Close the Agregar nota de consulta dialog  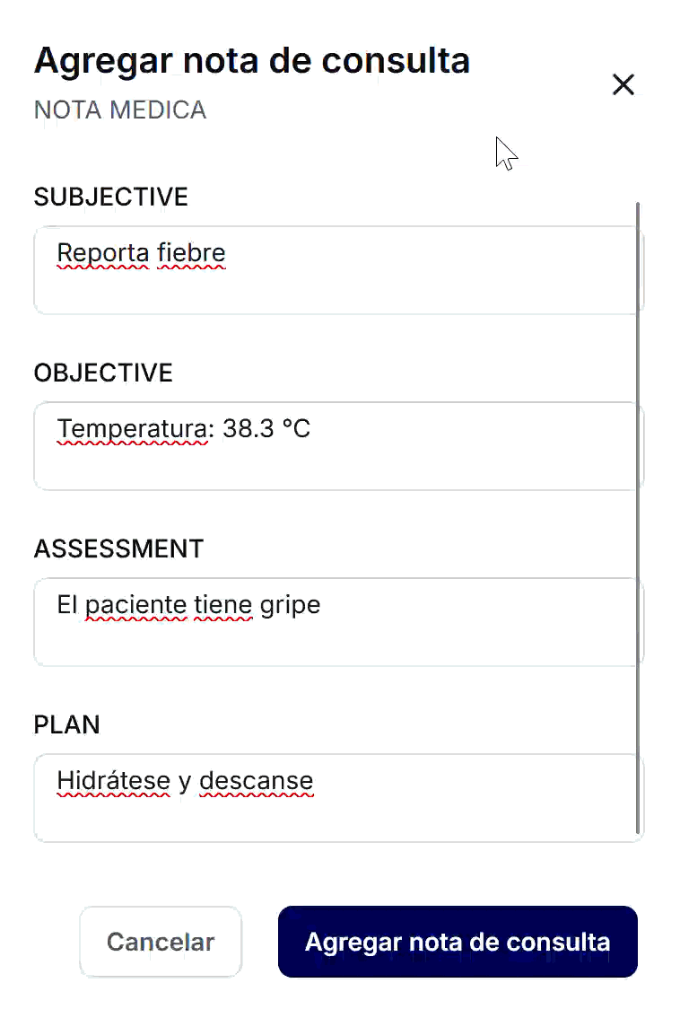coord(623,84)
